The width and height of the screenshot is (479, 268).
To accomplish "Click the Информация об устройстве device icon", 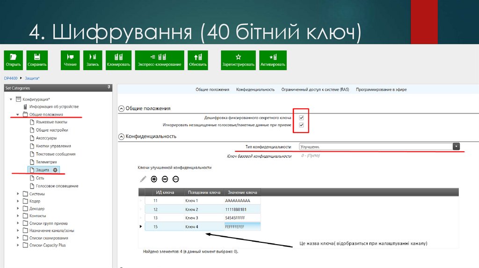I will [x=25, y=107].
